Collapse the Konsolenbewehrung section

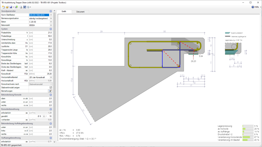51,109
